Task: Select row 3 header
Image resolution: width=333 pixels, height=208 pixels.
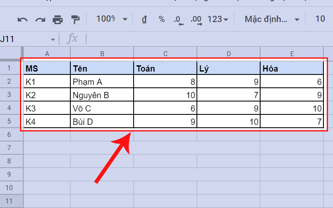Action: coord(10,95)
